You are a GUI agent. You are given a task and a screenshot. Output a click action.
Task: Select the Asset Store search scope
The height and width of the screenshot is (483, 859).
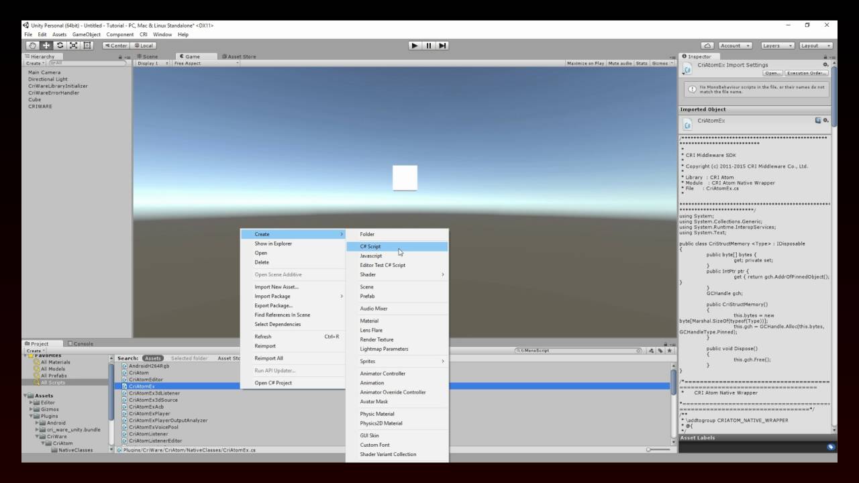pos(229,358)
